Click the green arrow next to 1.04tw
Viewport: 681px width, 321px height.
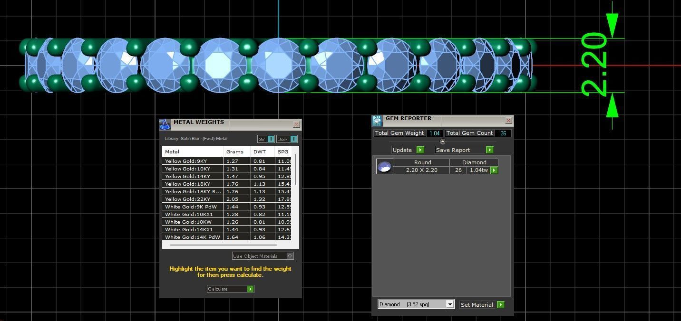(x=494, y=170)
